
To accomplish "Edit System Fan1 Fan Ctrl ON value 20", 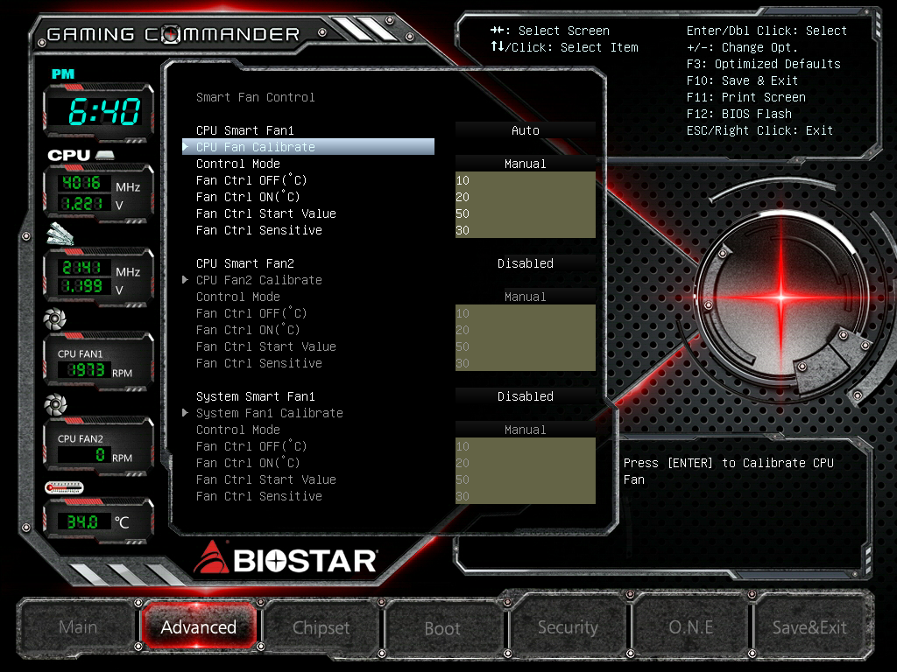I will (526, 463).
